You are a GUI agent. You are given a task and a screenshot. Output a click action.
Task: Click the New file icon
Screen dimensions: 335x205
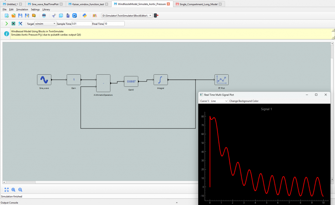tap(7, 16)
